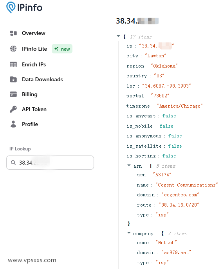Click the Billing card icon
The image size is (222, 269).
tap(13, 94)
